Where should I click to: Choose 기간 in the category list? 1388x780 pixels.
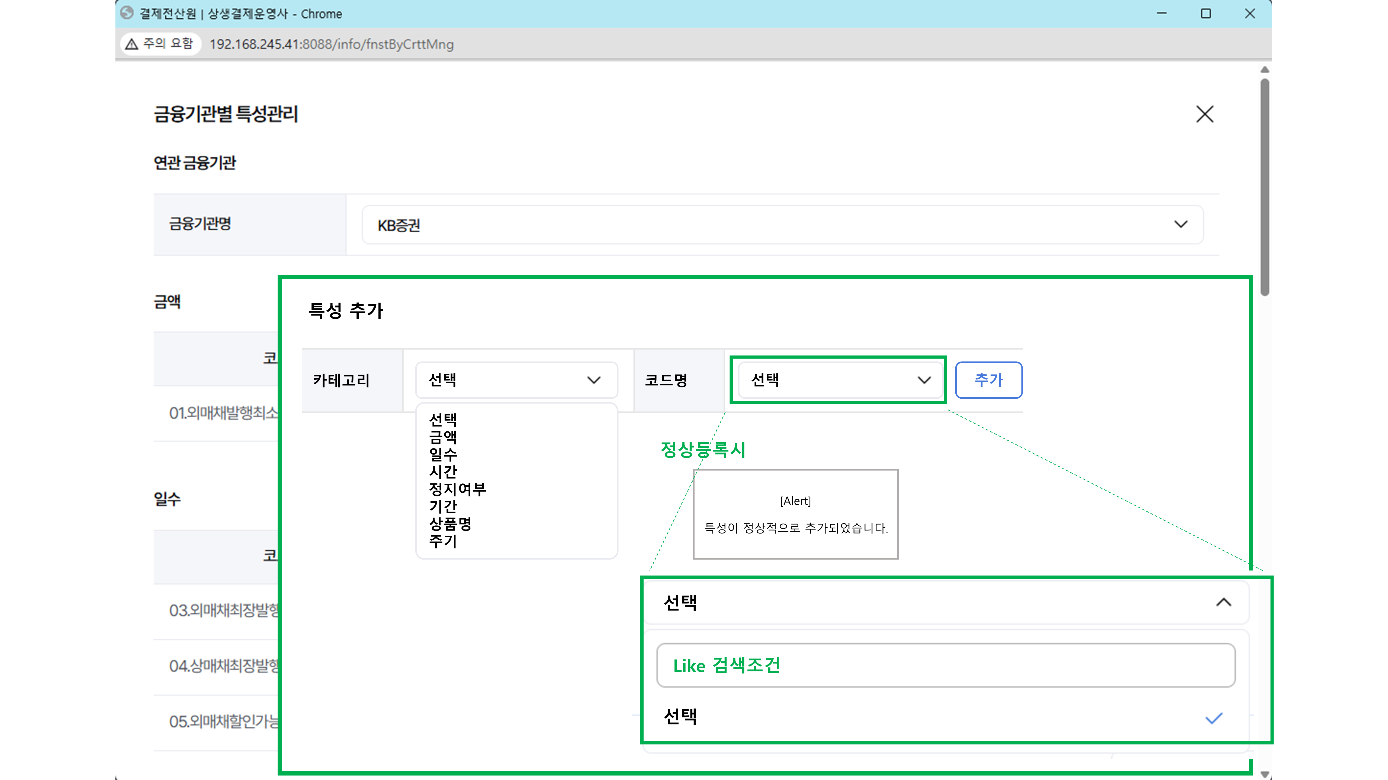point(443,506)
